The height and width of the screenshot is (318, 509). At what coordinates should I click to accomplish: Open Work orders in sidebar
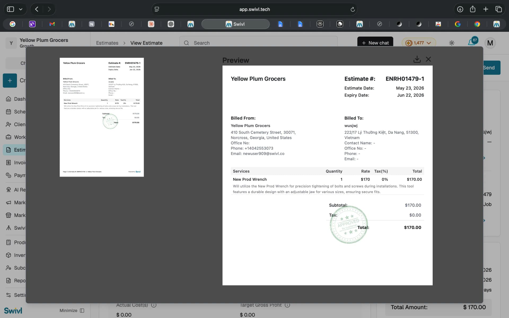coord(16,137)
